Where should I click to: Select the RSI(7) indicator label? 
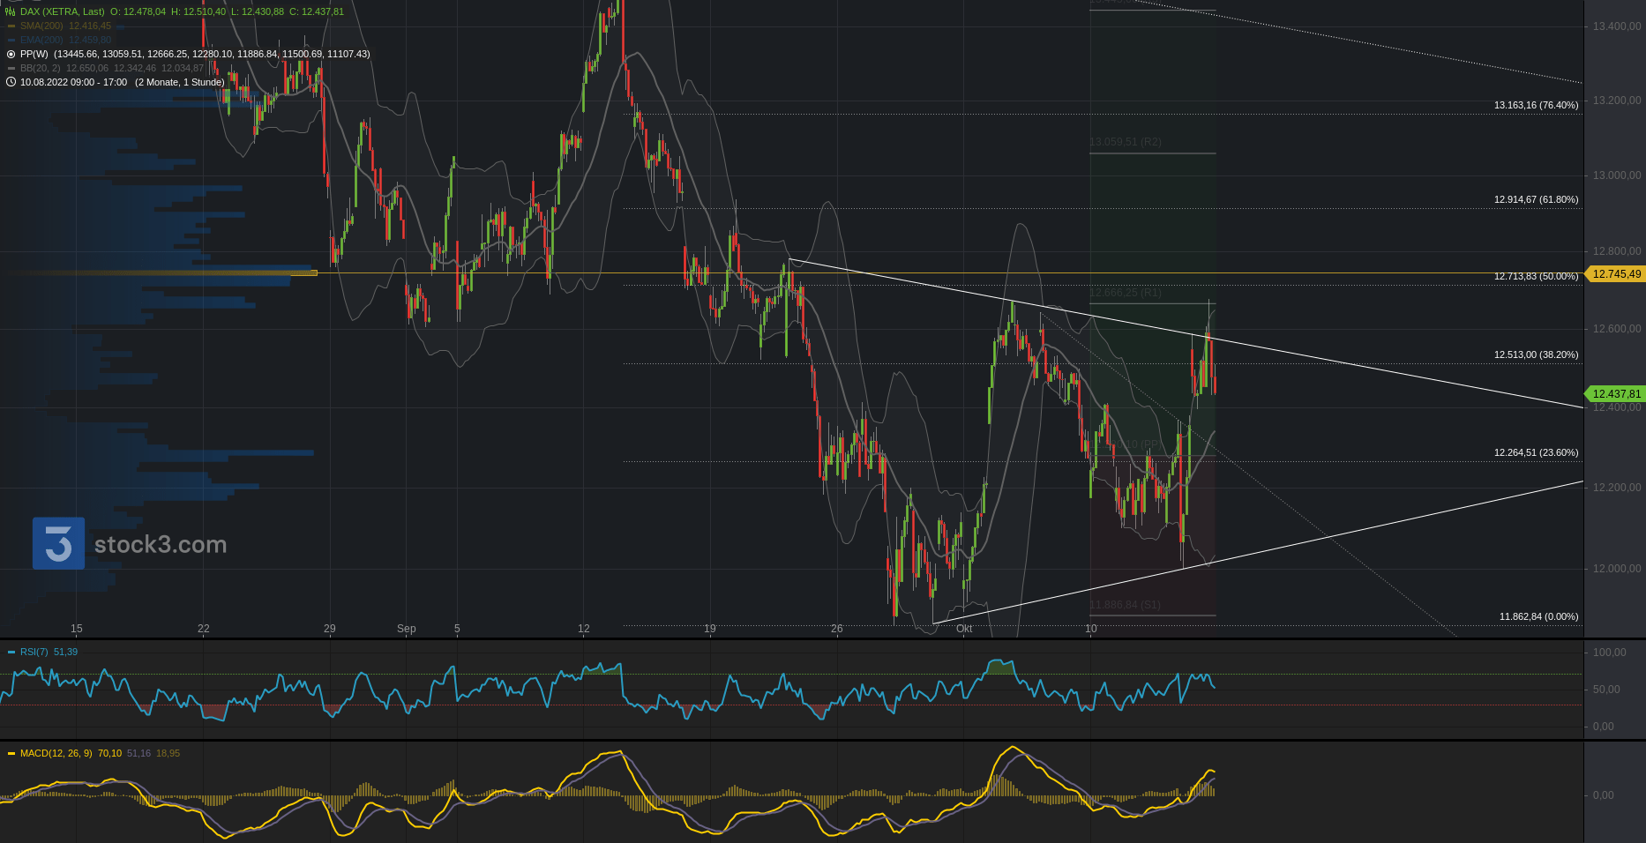click(x=34, y=652)
